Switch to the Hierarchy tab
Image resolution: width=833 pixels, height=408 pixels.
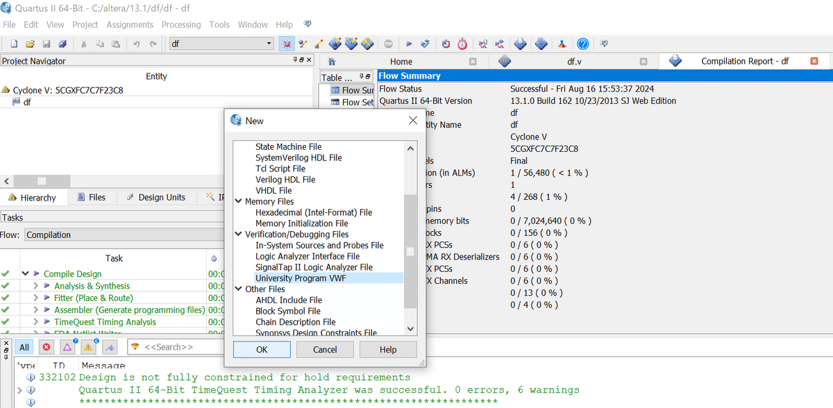(33, 197)
